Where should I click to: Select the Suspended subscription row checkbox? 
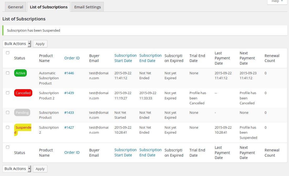(x=8, y=127)
